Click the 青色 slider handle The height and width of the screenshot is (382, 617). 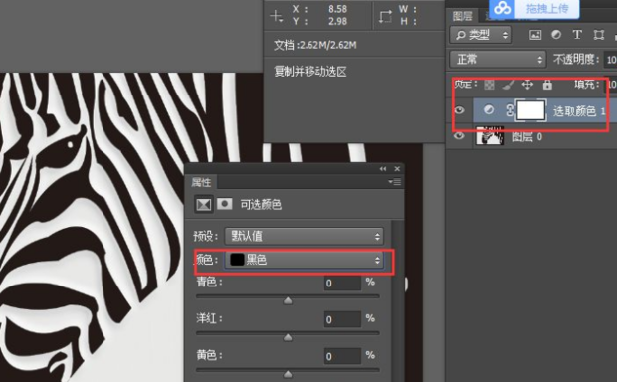pyautogui.click(x=288, y=301)
